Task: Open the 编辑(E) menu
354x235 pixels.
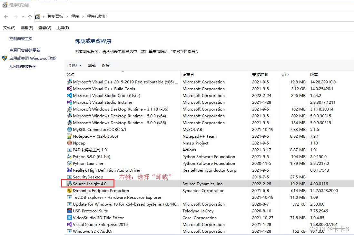Action: [x=27, y=27]
